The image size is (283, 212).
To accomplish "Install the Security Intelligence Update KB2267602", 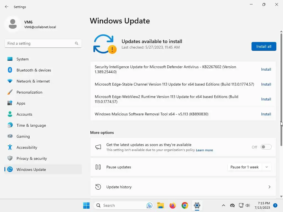I will pos(266,69).
